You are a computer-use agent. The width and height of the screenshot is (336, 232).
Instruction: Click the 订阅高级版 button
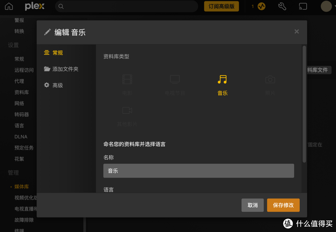[x=221, y=6]
